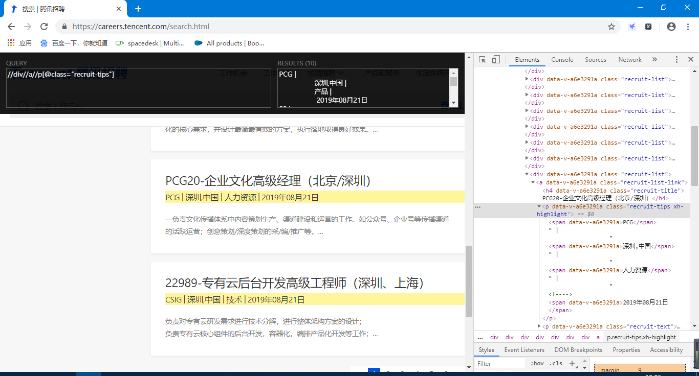The height and width of the screenshot is (376, 699).
Task: Activate the DevTools inspect element picker
Action: 482,60
